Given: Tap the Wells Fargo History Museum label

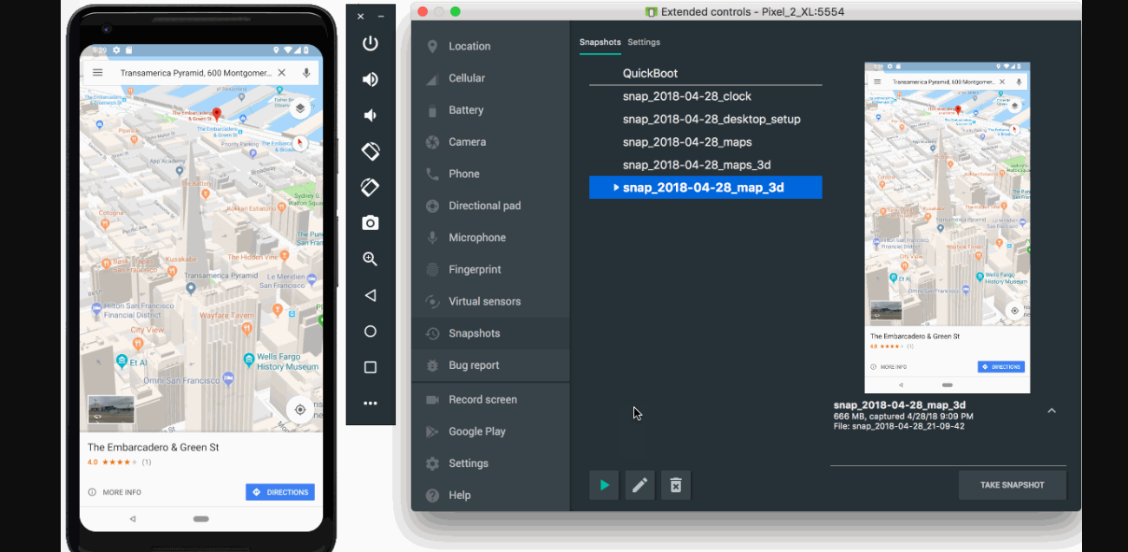Looking at the screenshot, I should (x=288, y=362).
